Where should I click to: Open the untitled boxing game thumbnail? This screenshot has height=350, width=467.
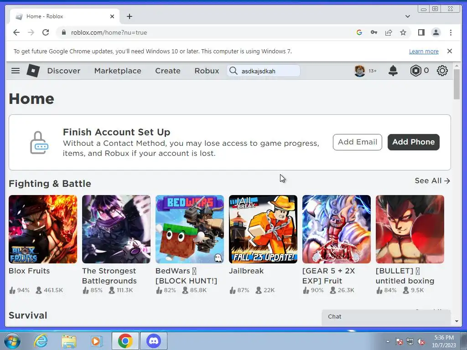[410, 229]
